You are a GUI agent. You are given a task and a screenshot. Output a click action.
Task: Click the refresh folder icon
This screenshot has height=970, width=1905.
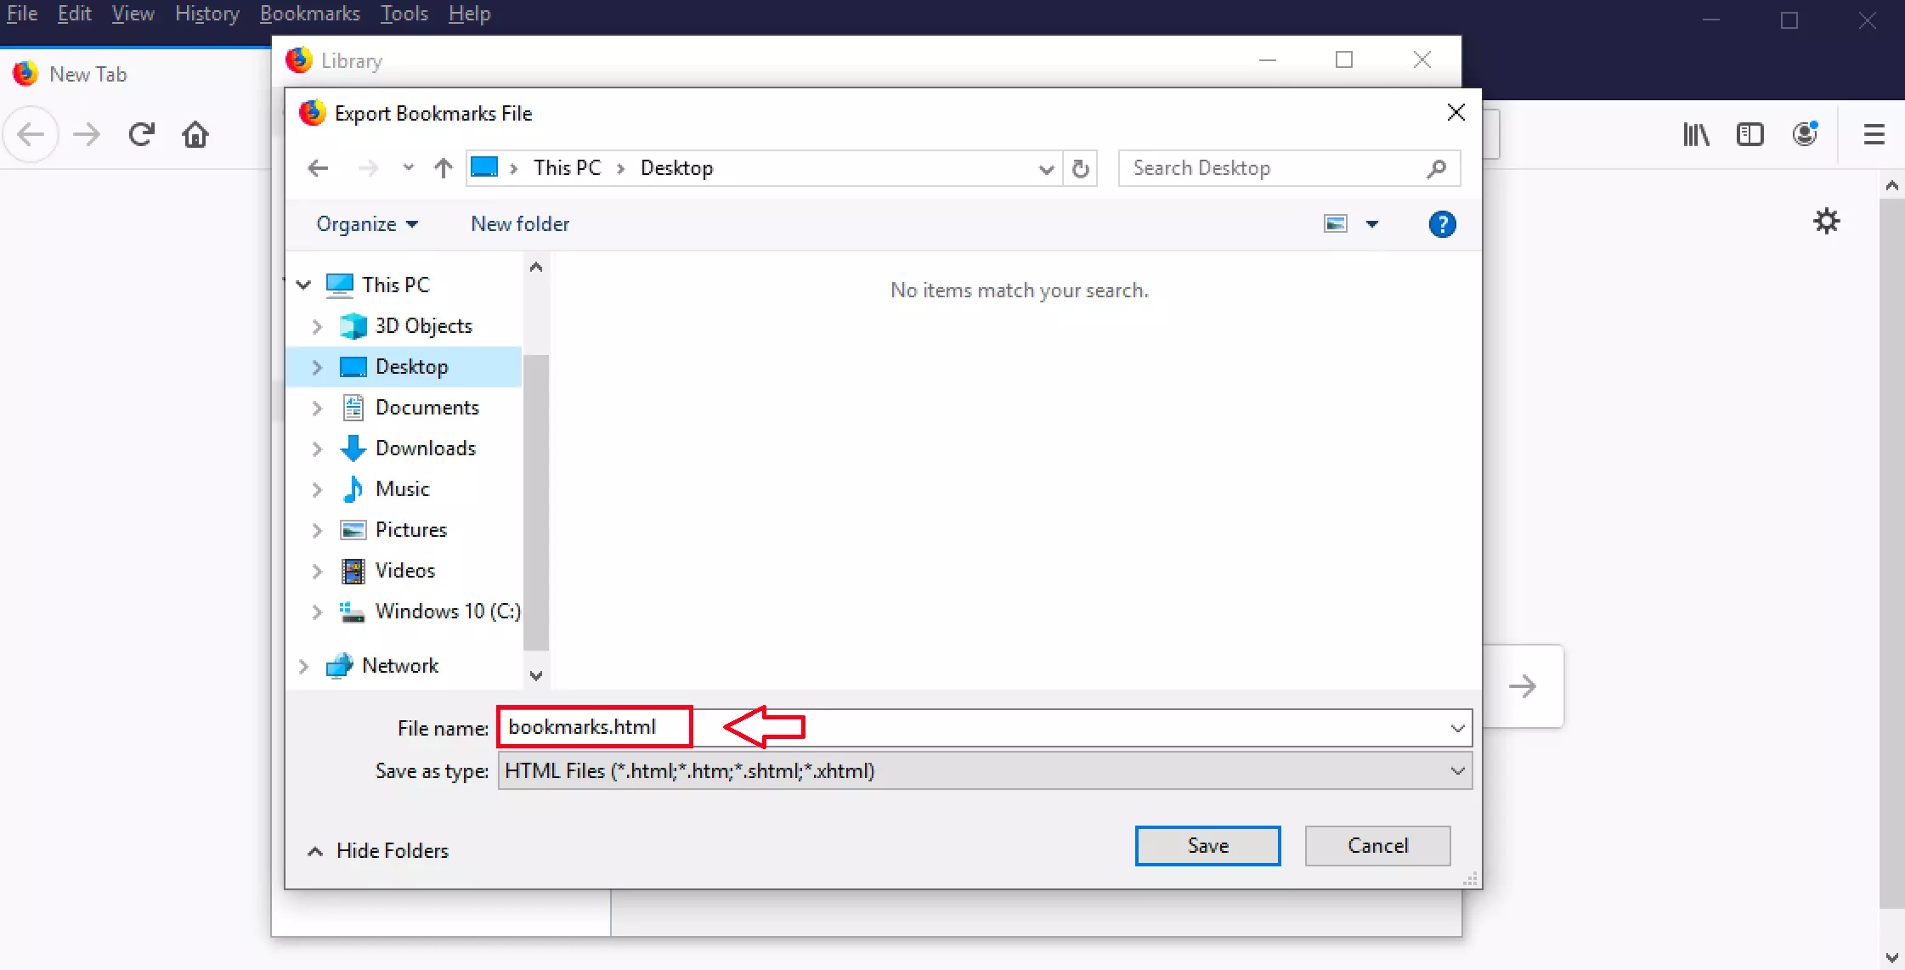[1078, 168]
